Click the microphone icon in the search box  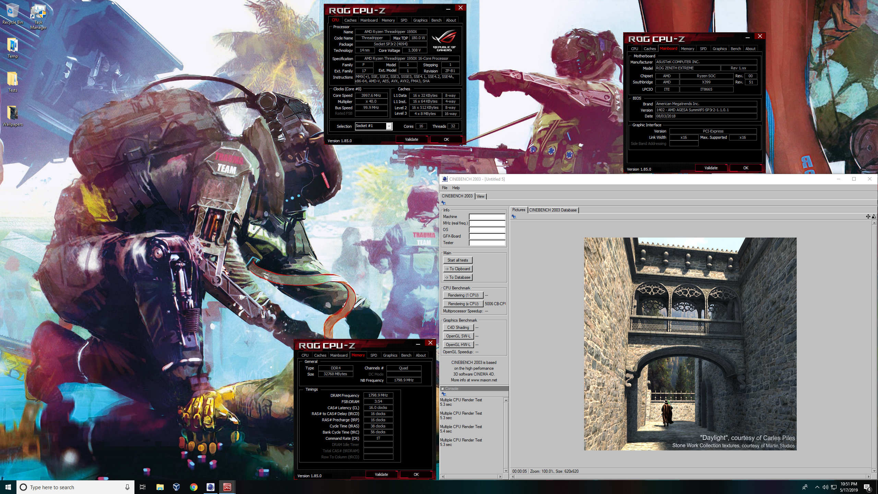click(x=127, y=487)
